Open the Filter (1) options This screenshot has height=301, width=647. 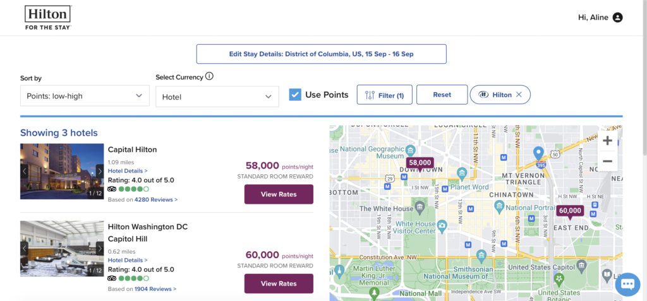384,95
